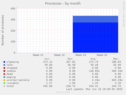Viewport: 126px width, 95px height.
Task: Click the 'Avg:' column header
Action: click(x=94, y=59)
